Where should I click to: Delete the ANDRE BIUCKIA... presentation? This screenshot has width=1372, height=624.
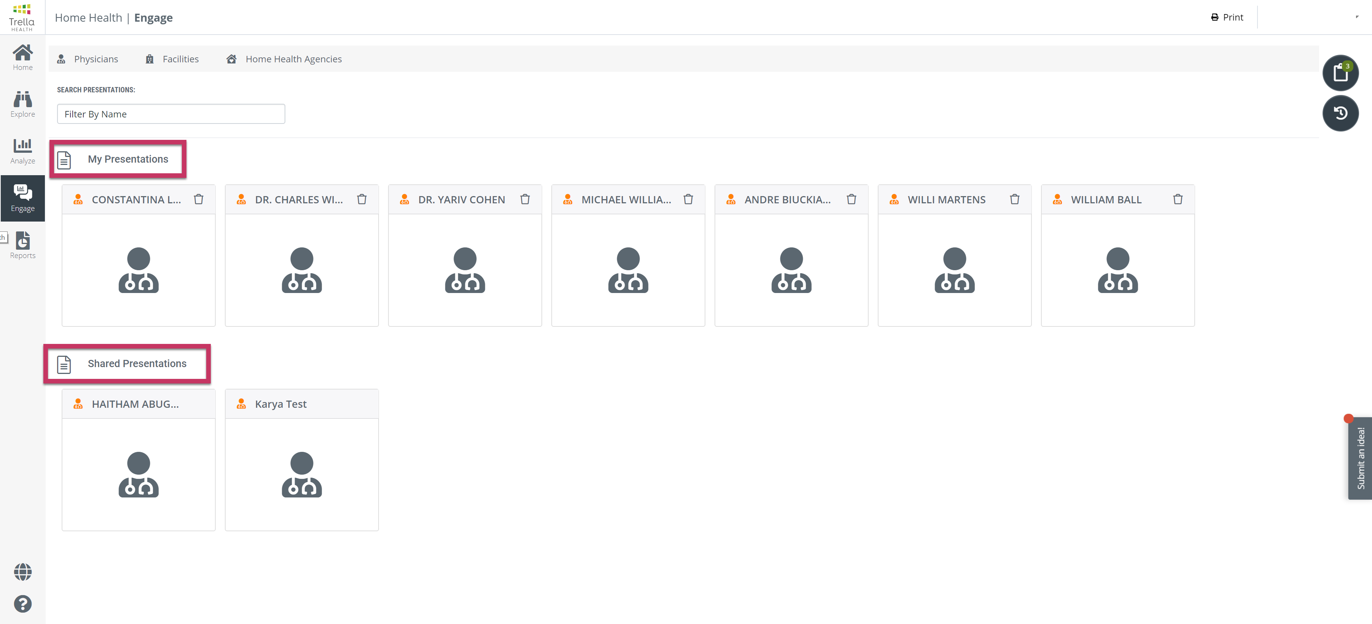[x=852, y=200]
